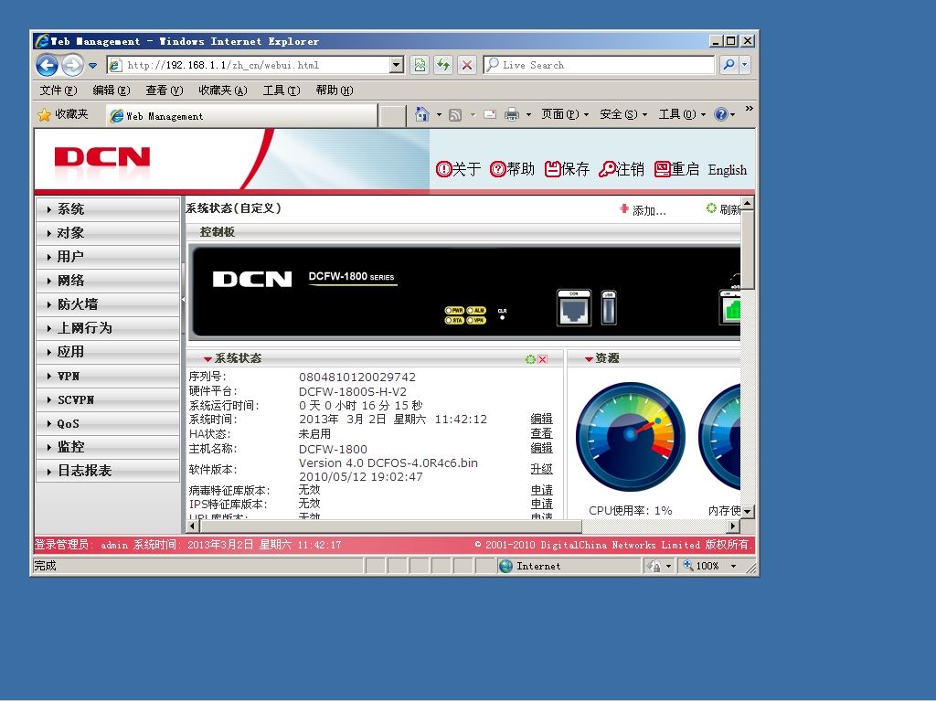The image size is (936, 702).
Task: Click 申请 link for 病毒特征库版本
Action: point(541,490)
